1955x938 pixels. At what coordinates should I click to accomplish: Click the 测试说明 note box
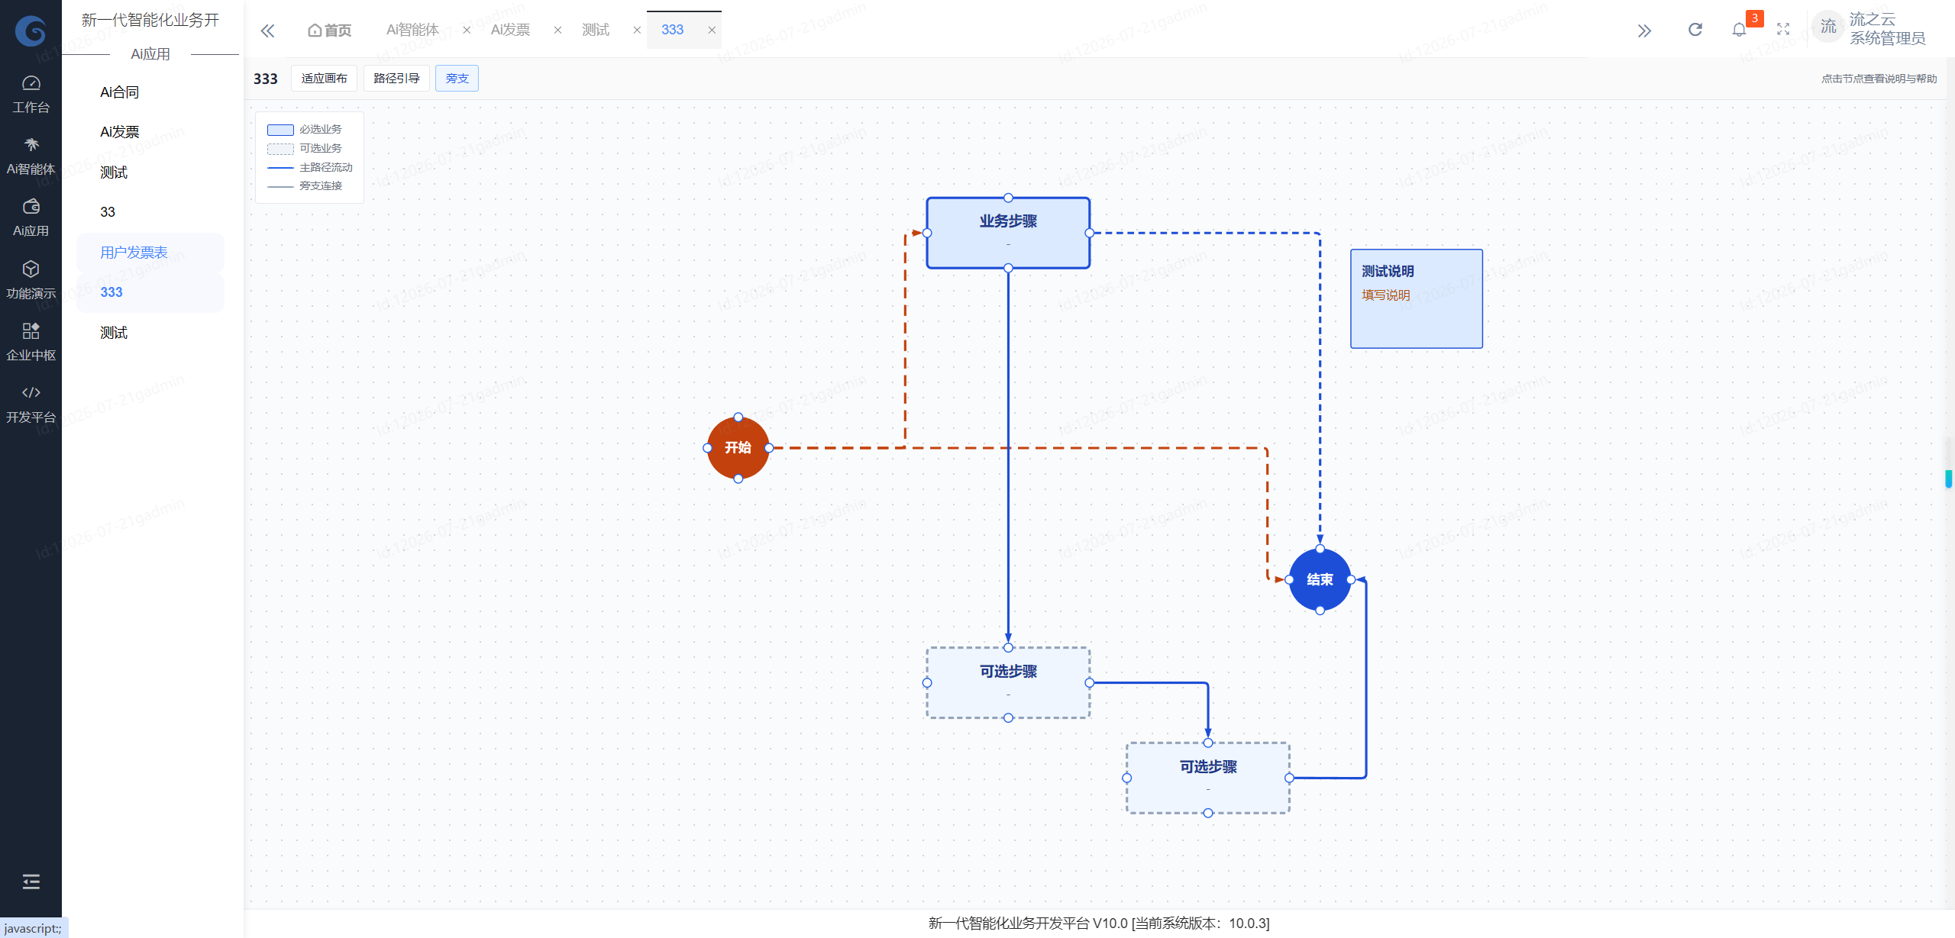[x=1417, y=299]
